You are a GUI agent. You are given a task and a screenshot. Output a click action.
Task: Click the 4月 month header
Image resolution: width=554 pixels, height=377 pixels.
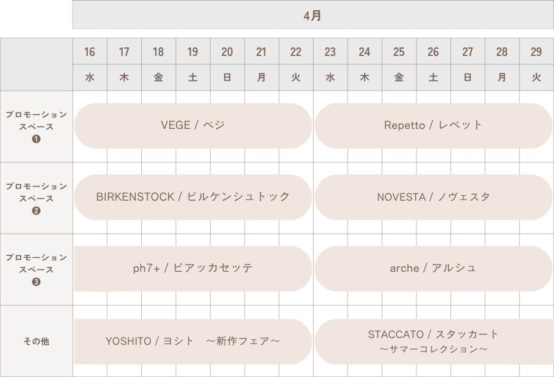[313, 15]
